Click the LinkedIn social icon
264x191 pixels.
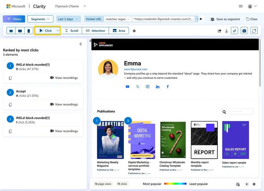158,87
